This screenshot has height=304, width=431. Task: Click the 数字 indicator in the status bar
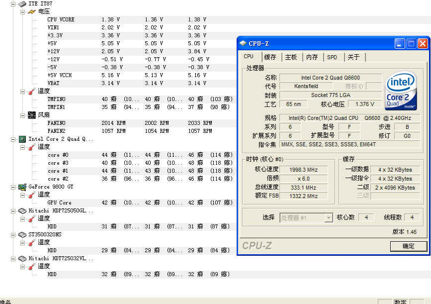tap(400, 302)
